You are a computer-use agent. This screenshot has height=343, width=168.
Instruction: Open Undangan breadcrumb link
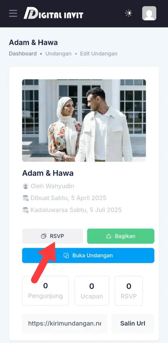click(58, 54)
